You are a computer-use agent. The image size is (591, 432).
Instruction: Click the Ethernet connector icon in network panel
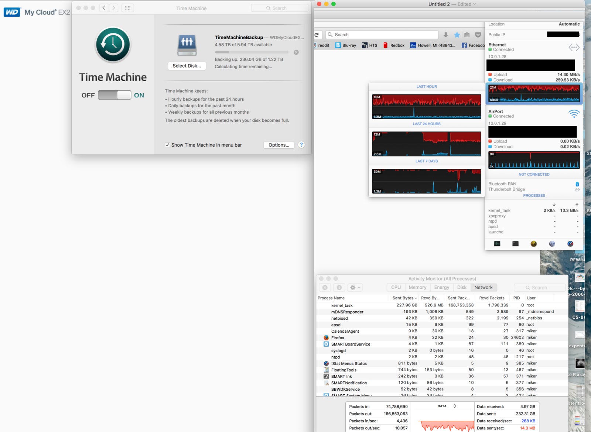[x=574, y=47]
